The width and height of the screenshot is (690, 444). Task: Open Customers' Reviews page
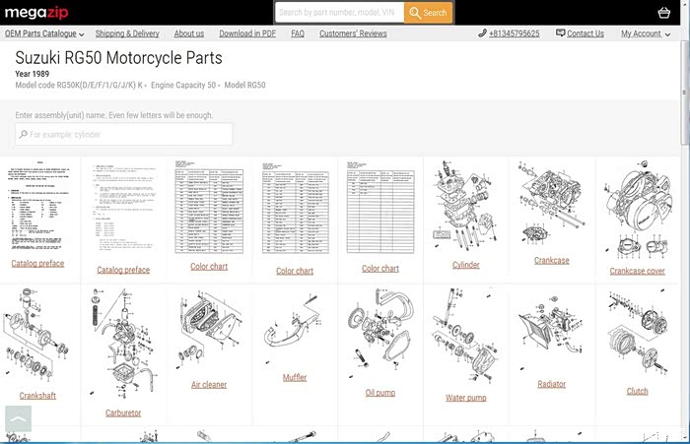coord(353,33)
